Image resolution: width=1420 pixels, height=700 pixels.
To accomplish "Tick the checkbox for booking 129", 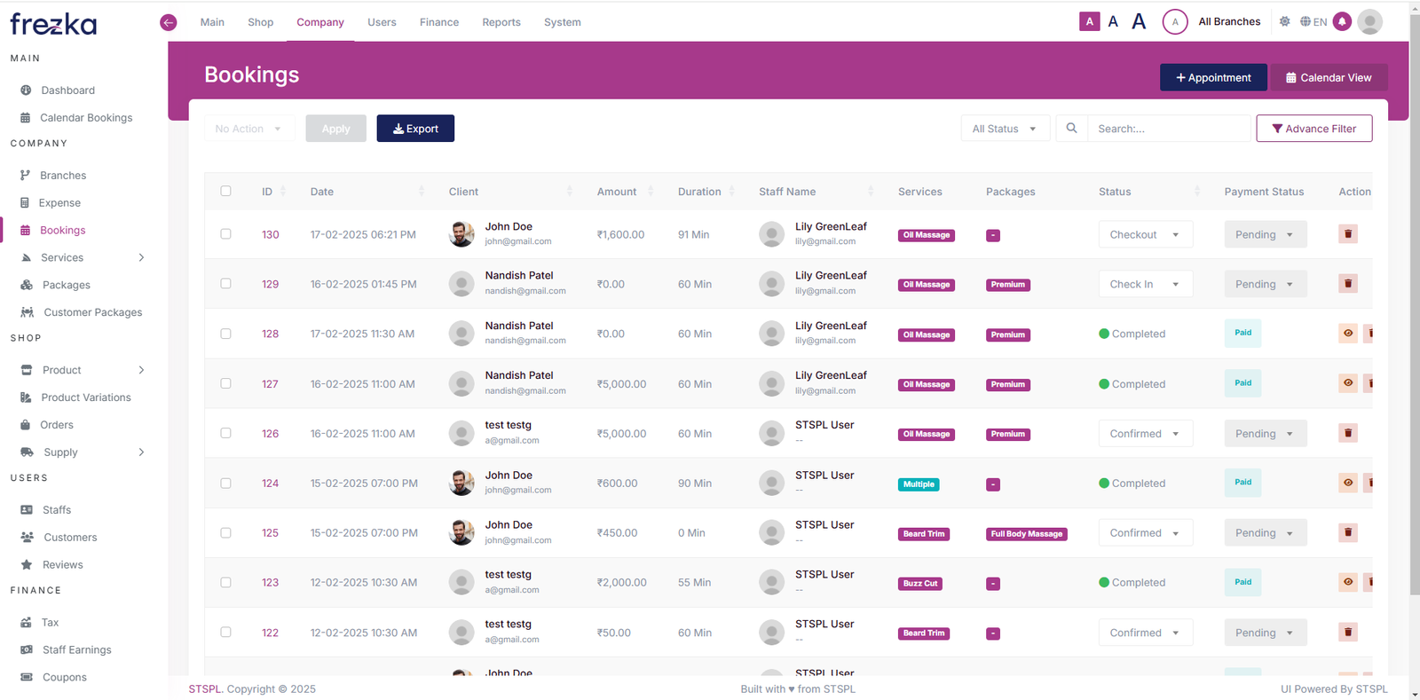I will (225, 284).
